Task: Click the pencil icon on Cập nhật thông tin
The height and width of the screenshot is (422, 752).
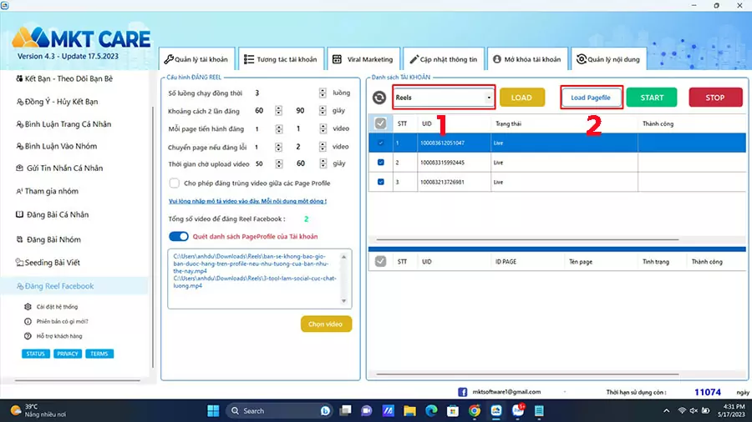Action: (x=414, y=59)
